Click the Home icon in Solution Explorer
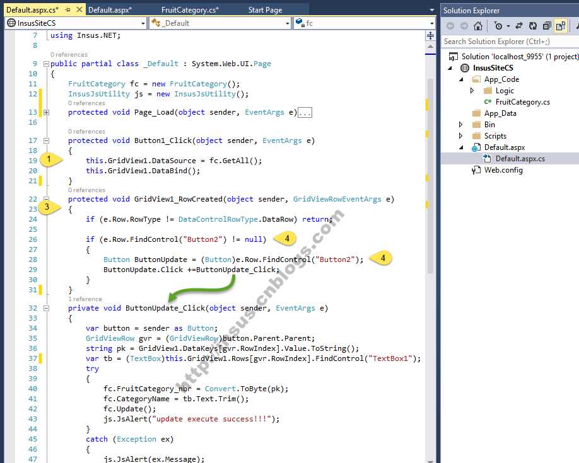This screenshot has width=579, height=463. [478, 25]
